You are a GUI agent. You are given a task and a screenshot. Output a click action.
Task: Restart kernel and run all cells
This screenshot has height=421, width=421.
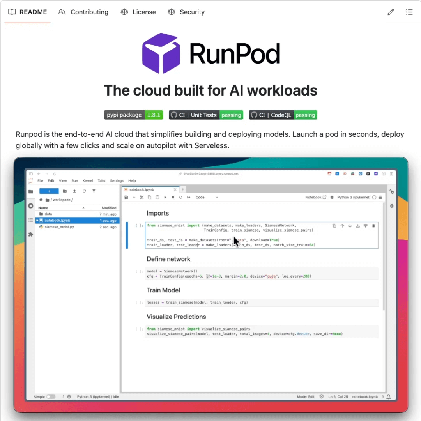coord(189,197)
